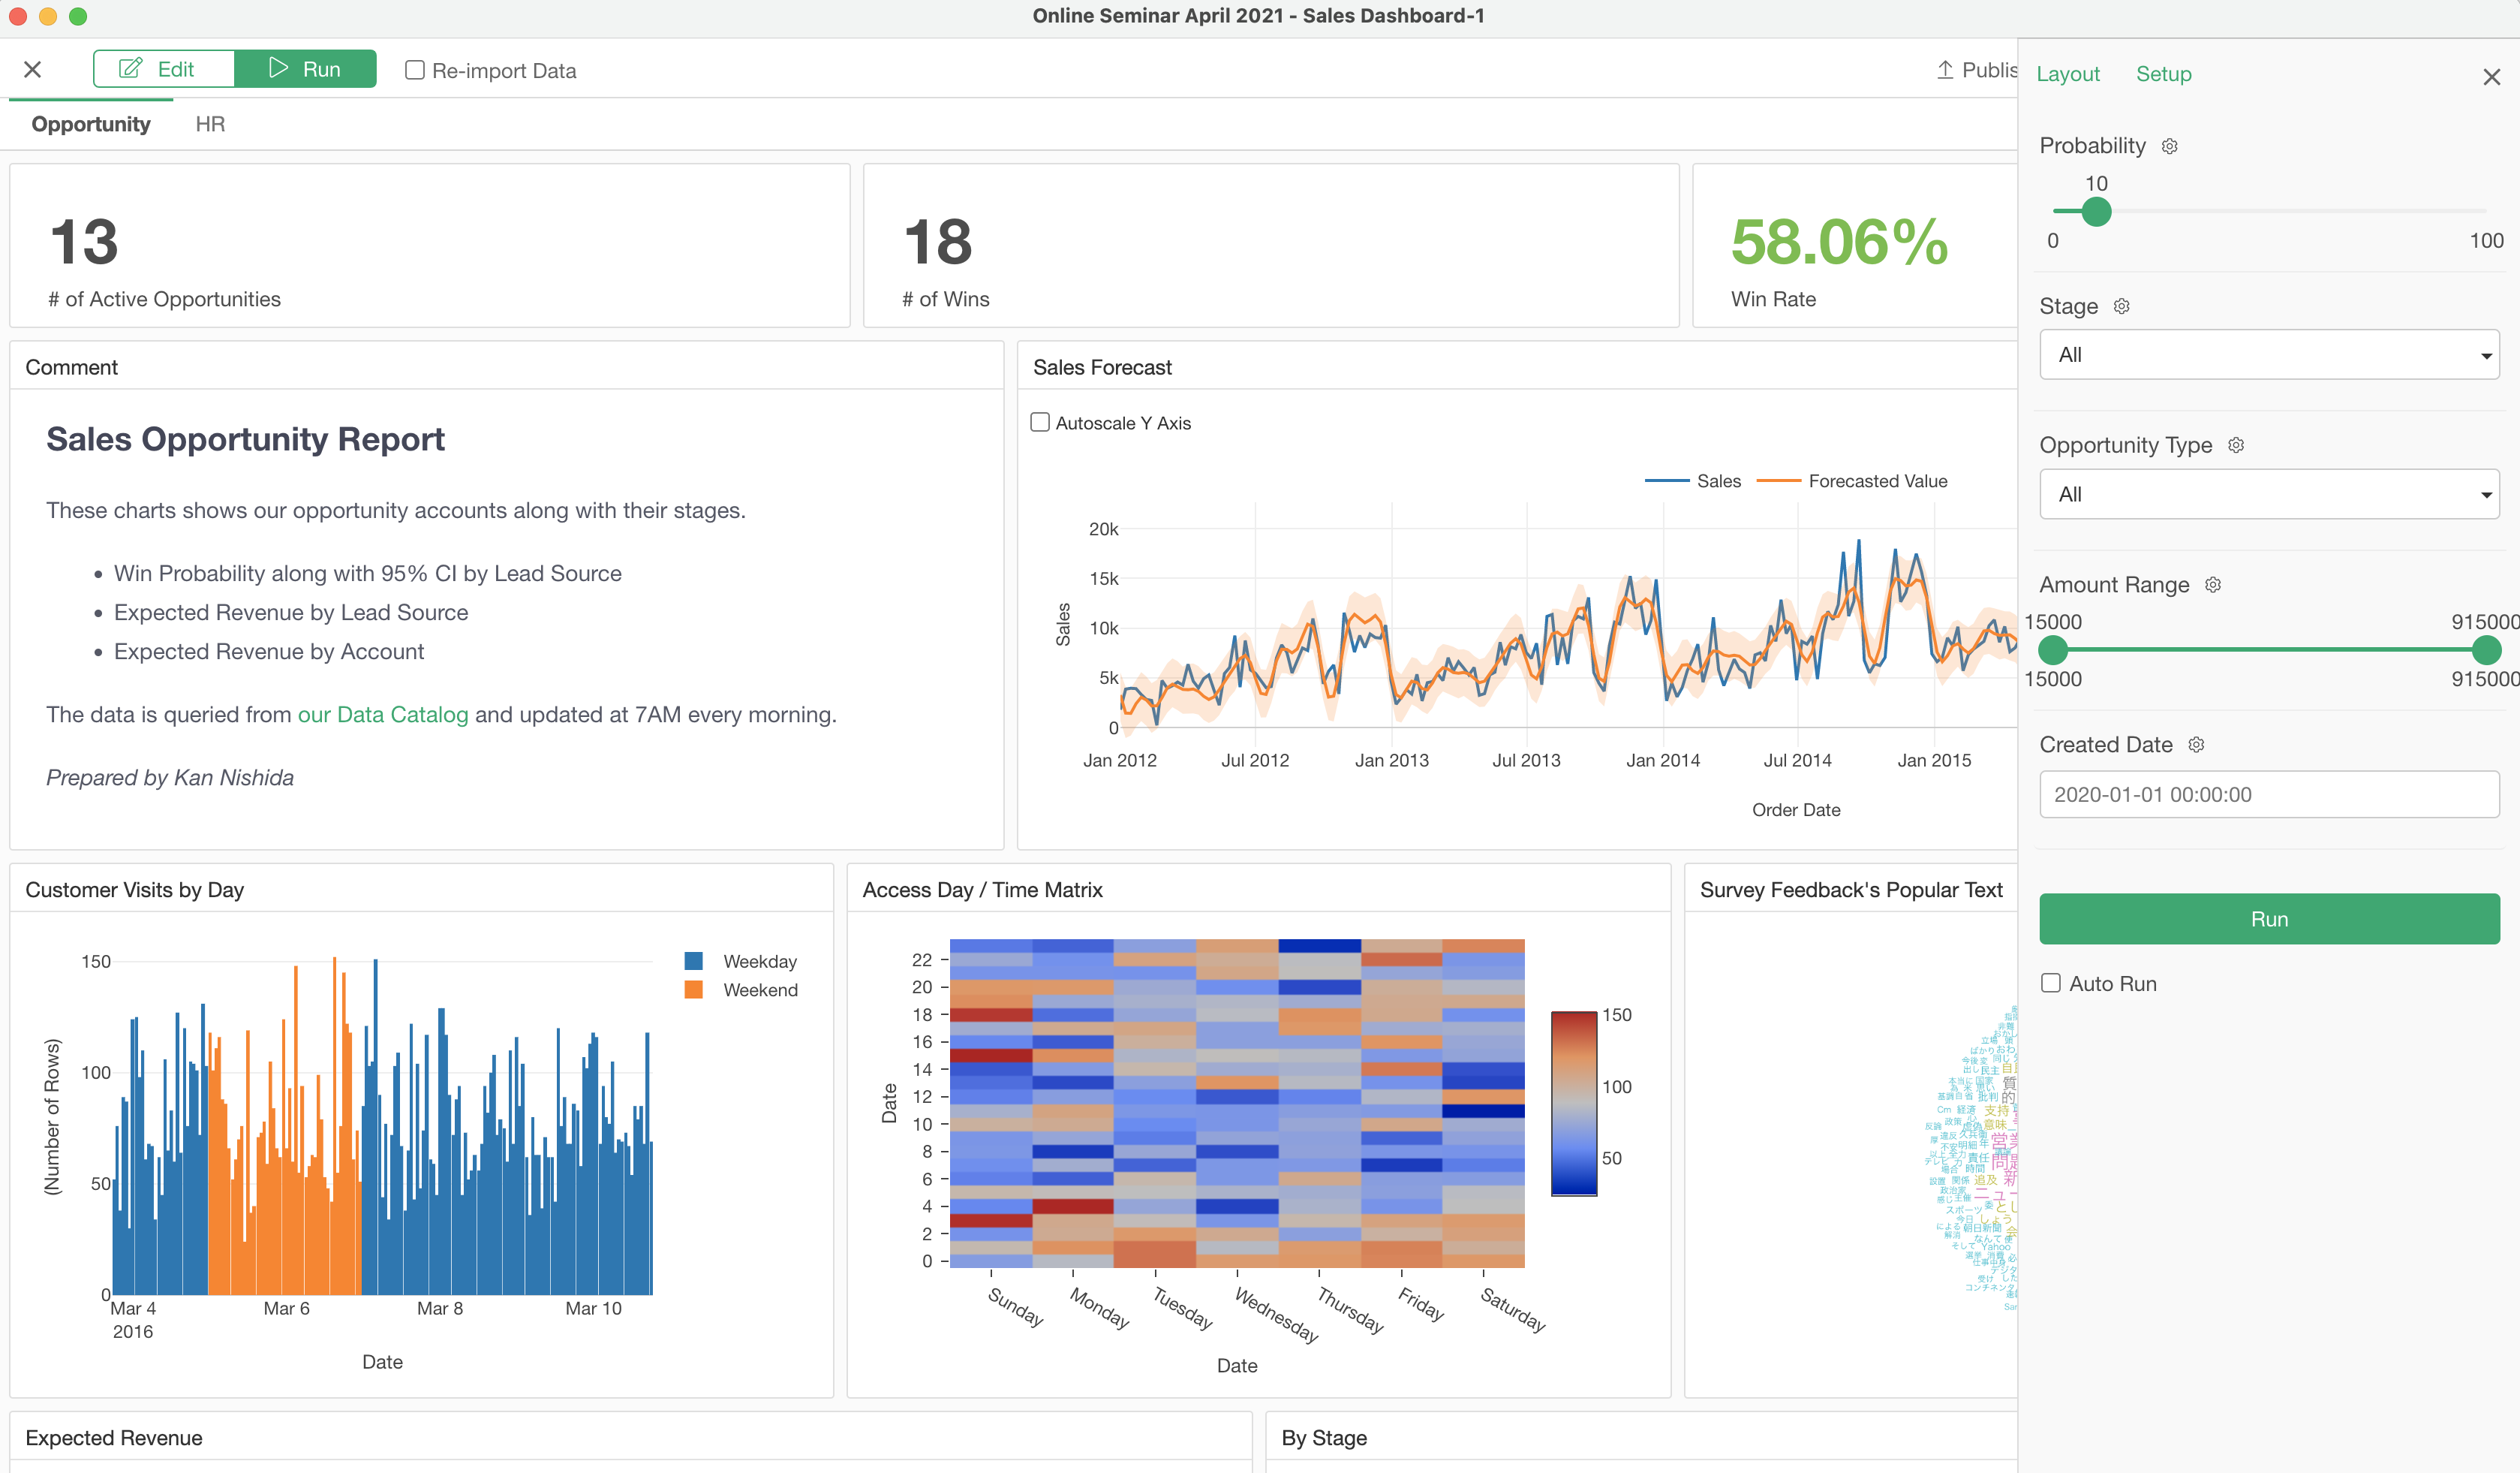Open settings gear beside Stage label
2520x1473 pixels.
[2121, 306]
